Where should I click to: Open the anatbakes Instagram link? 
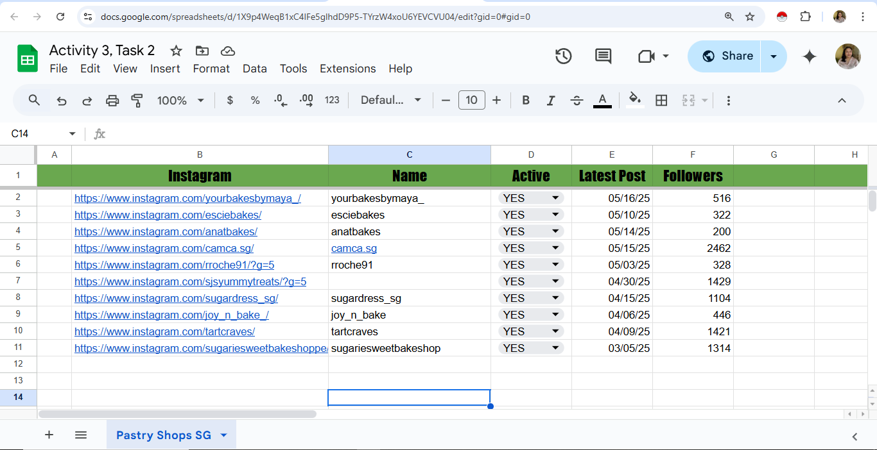pyautogui.click(x=166, y=231)
